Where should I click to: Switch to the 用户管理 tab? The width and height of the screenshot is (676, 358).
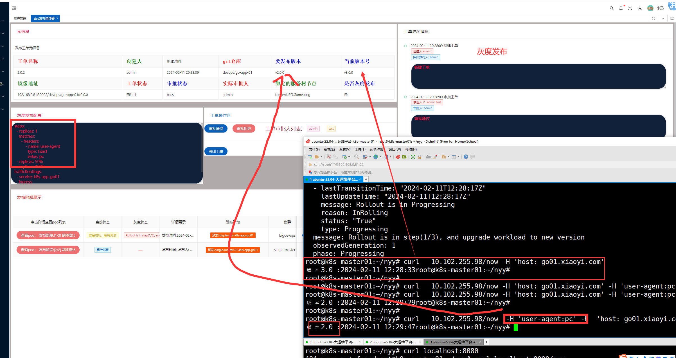point(20,19)
